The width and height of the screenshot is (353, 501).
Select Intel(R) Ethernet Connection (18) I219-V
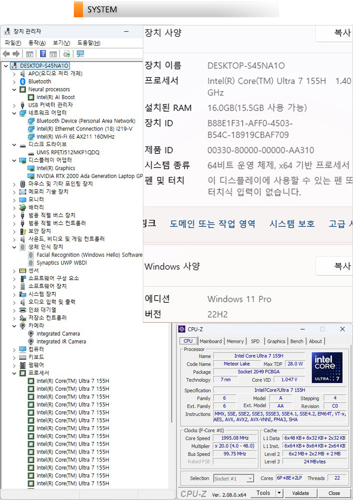(85, 129)
